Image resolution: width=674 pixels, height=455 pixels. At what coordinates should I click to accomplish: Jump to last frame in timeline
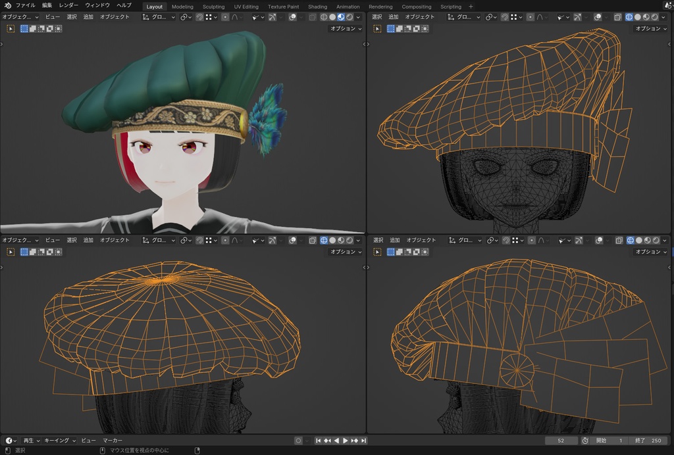363,441
